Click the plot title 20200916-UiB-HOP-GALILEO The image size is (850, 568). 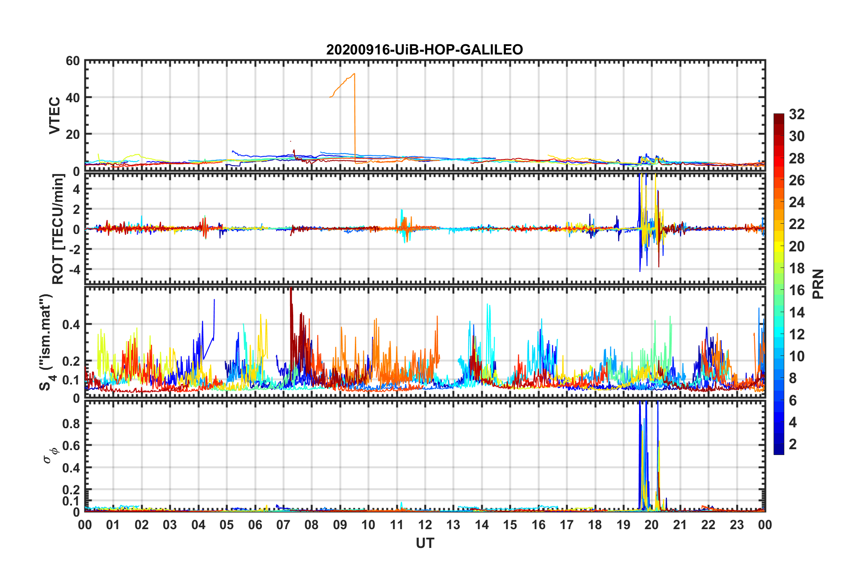(424, 50)
